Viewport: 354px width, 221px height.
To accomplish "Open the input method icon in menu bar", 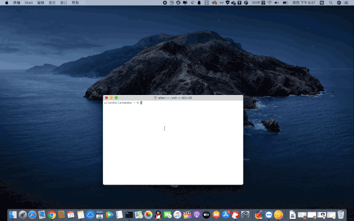I will 263,3.
